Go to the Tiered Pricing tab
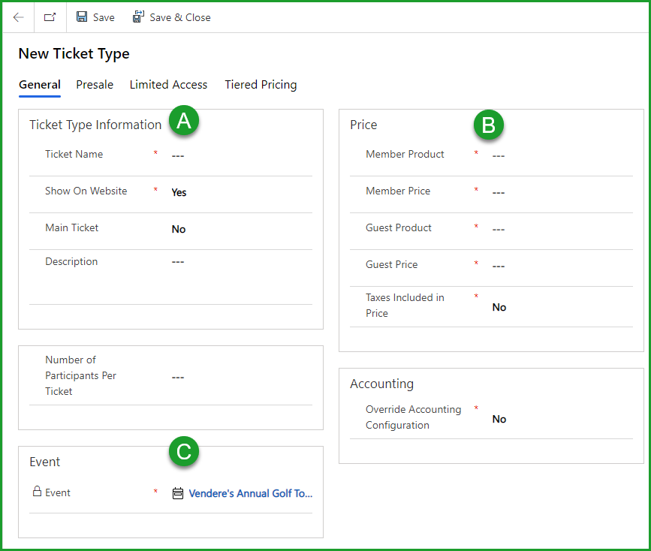This screenshot has height=551, width=651. click(x=261, y=85)
